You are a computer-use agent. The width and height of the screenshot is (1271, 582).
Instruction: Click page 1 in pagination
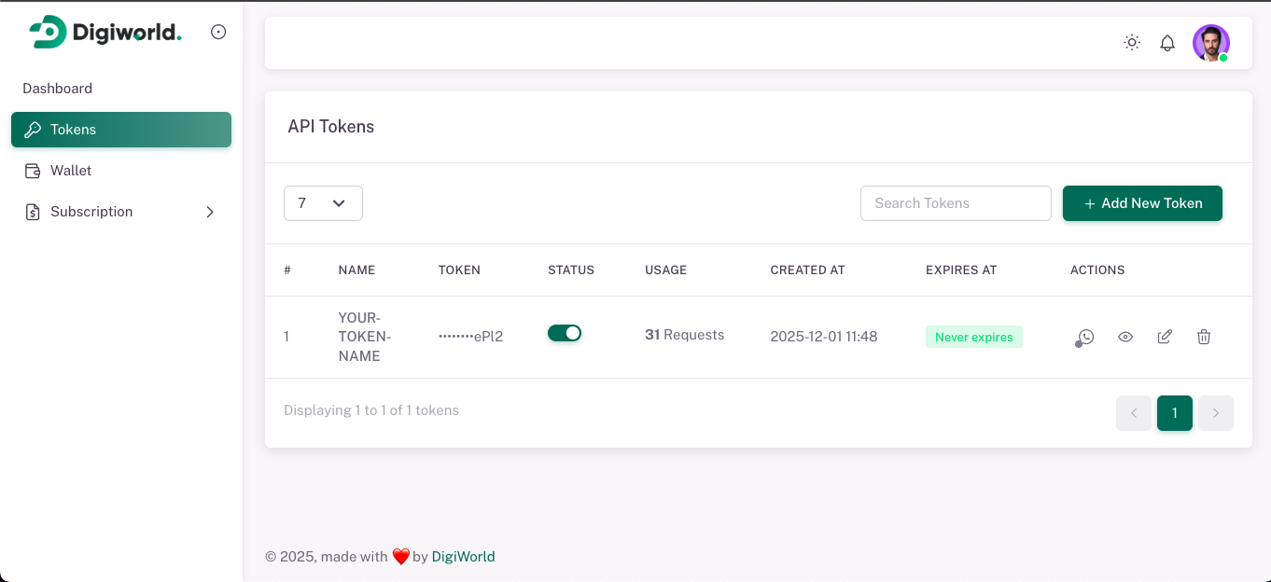coord(1174,413)
